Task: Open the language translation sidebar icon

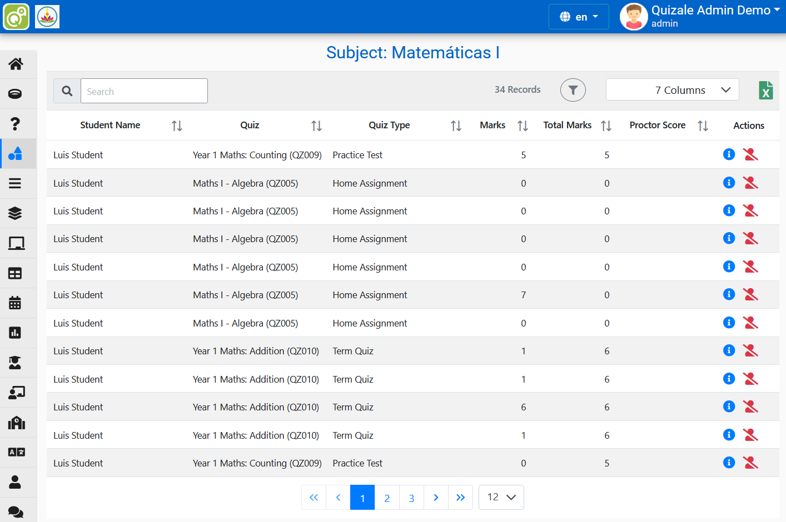Action: tap(16, 452)
